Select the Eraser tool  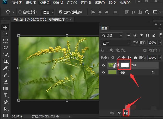[5, 82]
